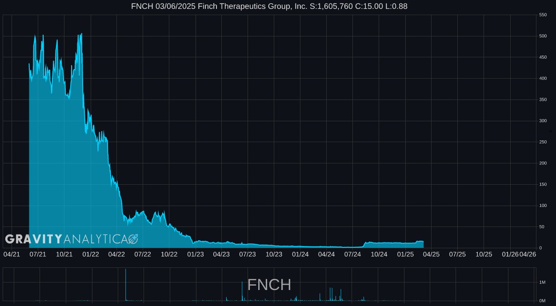Click the 01/22 date tick label
Image resolution: width=556 pixels, height=306 pixels.
(x=90, y=254)
